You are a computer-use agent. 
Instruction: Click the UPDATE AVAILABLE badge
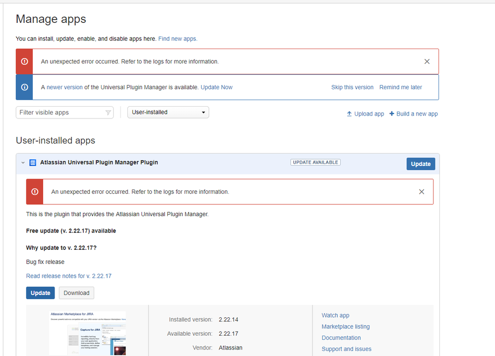315,162
